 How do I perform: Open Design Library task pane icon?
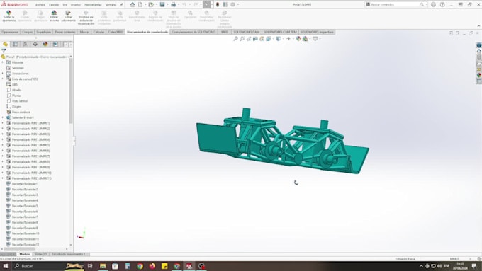click(x=479, y=57)
